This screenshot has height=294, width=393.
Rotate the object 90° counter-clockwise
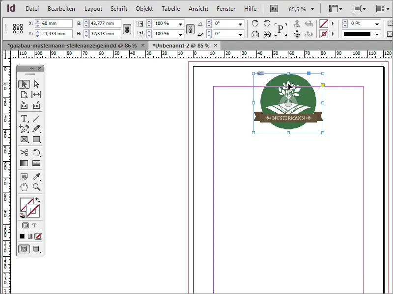coord(267,23)
